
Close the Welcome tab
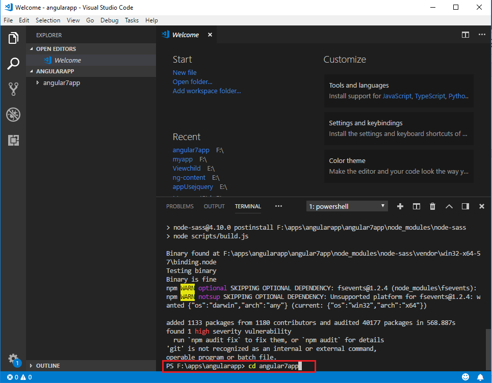pos(210,35)
